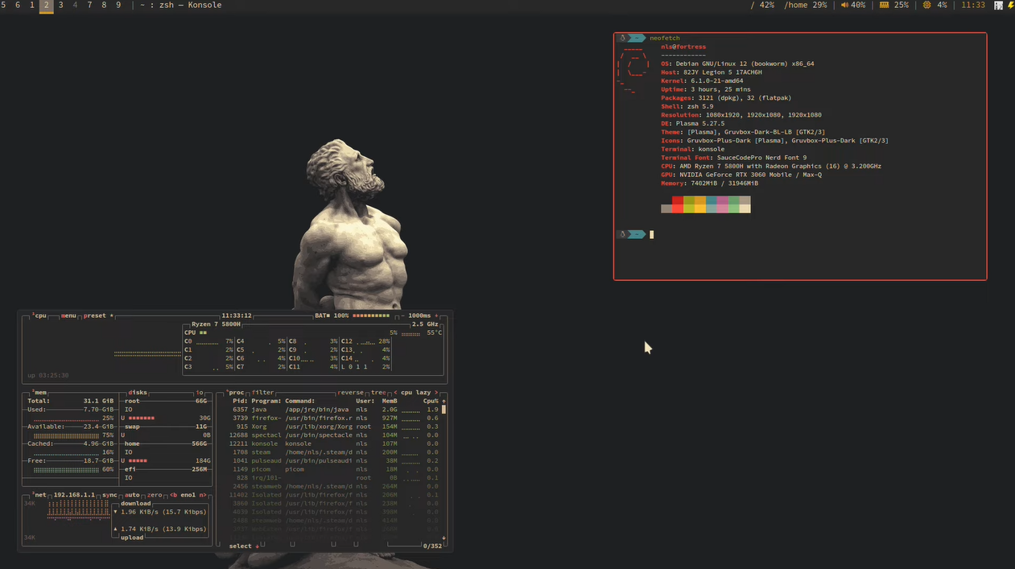Click the lightning bolt power icon

point(1010,6)
